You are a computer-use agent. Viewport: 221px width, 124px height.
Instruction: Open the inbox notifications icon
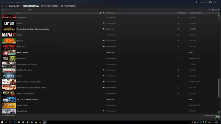[196, 2]
